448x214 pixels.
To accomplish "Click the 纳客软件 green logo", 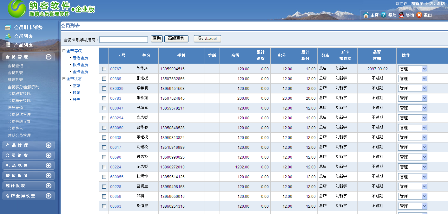I will pos(16,9).
